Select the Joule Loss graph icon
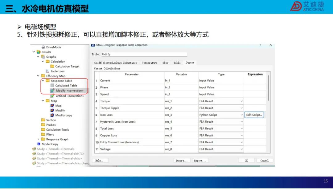333x189 pixels. 47,71
